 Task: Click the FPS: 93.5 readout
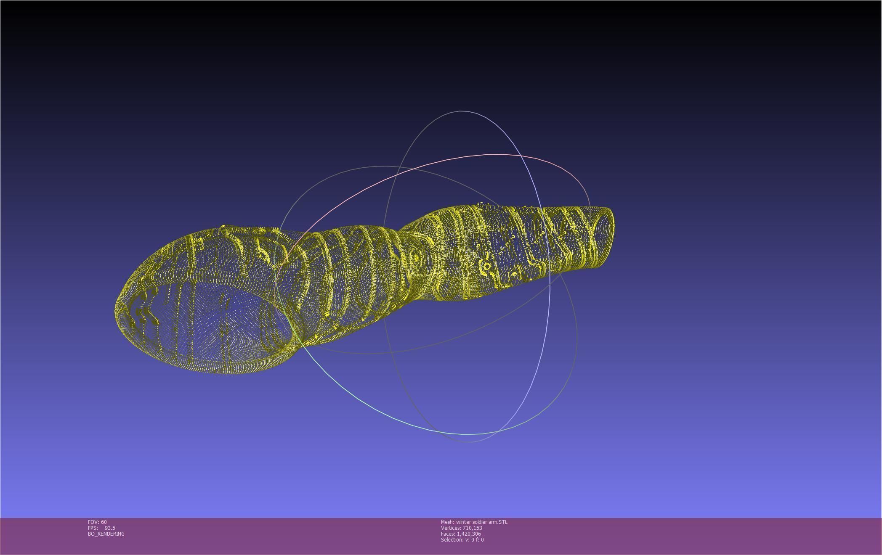pyautogui.click(x=101, y=528)
